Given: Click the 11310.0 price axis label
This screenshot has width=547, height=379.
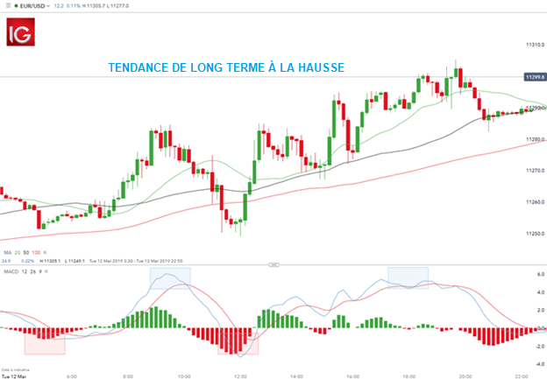Looking at the screenshot, I should pyautogui.click(x=535, y=45).
